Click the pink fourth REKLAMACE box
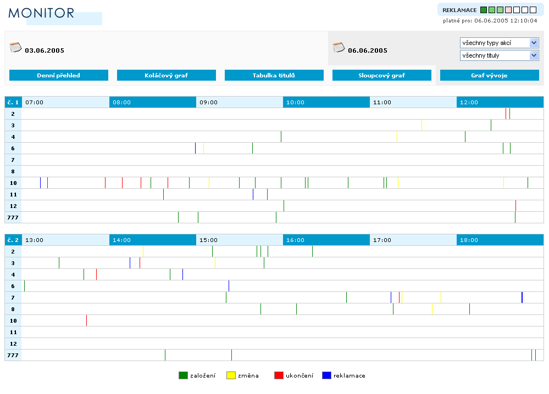The image size is (549, 394). pos(508,10)
